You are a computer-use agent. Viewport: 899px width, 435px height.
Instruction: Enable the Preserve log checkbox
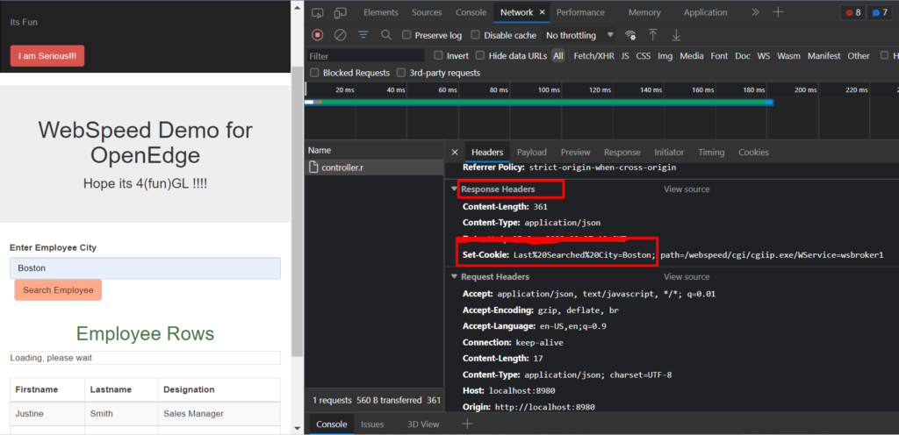[407, 35]
